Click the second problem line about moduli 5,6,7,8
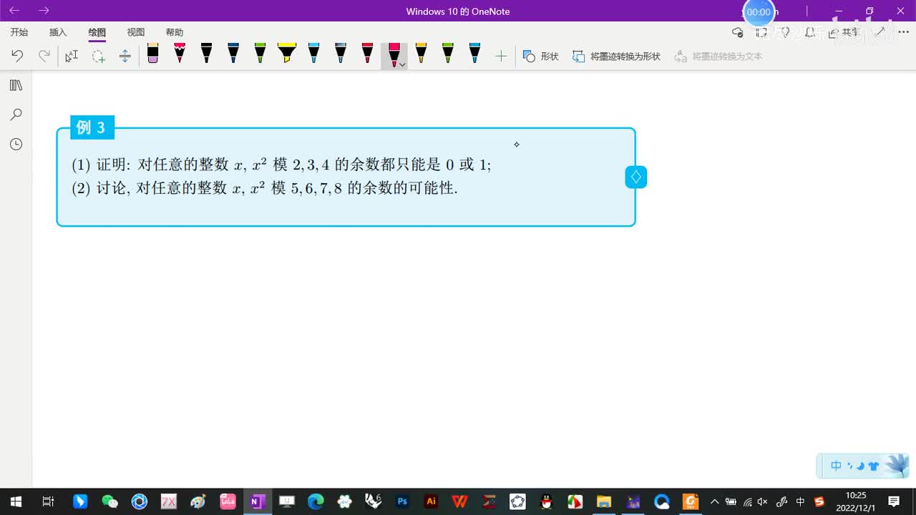The width and height of the screenshot is (916, 515). (x=264, y=188)
